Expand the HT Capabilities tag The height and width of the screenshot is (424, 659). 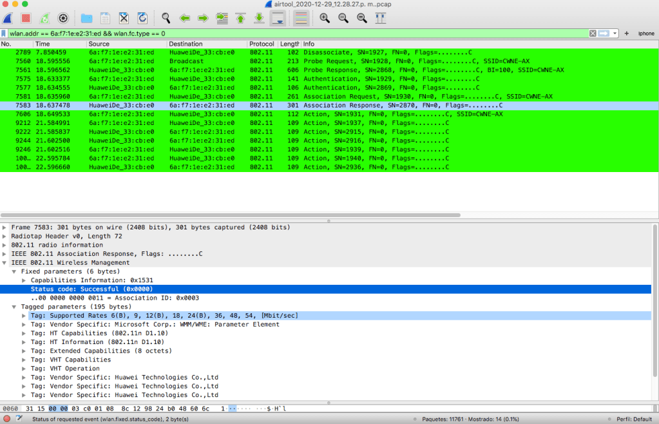tap(24, 333)
